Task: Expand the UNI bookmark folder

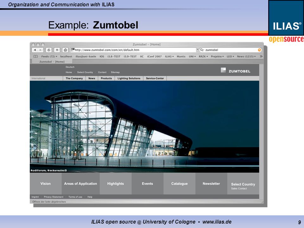Action: (192, 56)
